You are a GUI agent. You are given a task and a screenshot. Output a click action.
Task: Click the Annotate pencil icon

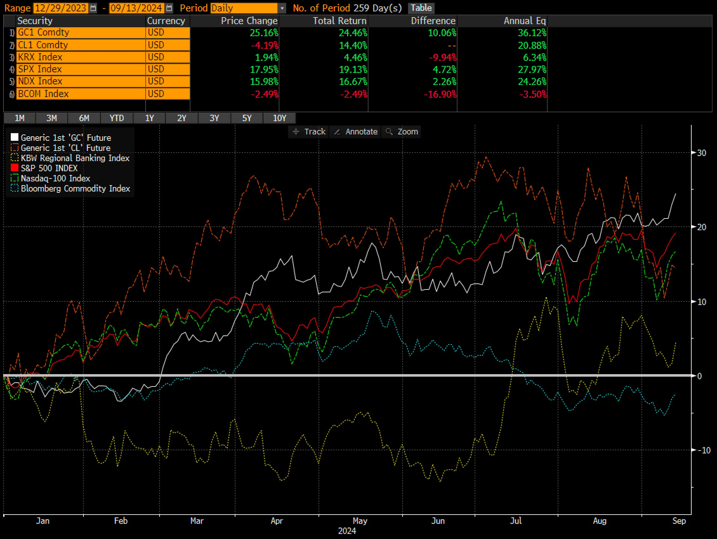pyautogui.click(x=337, y=132)
